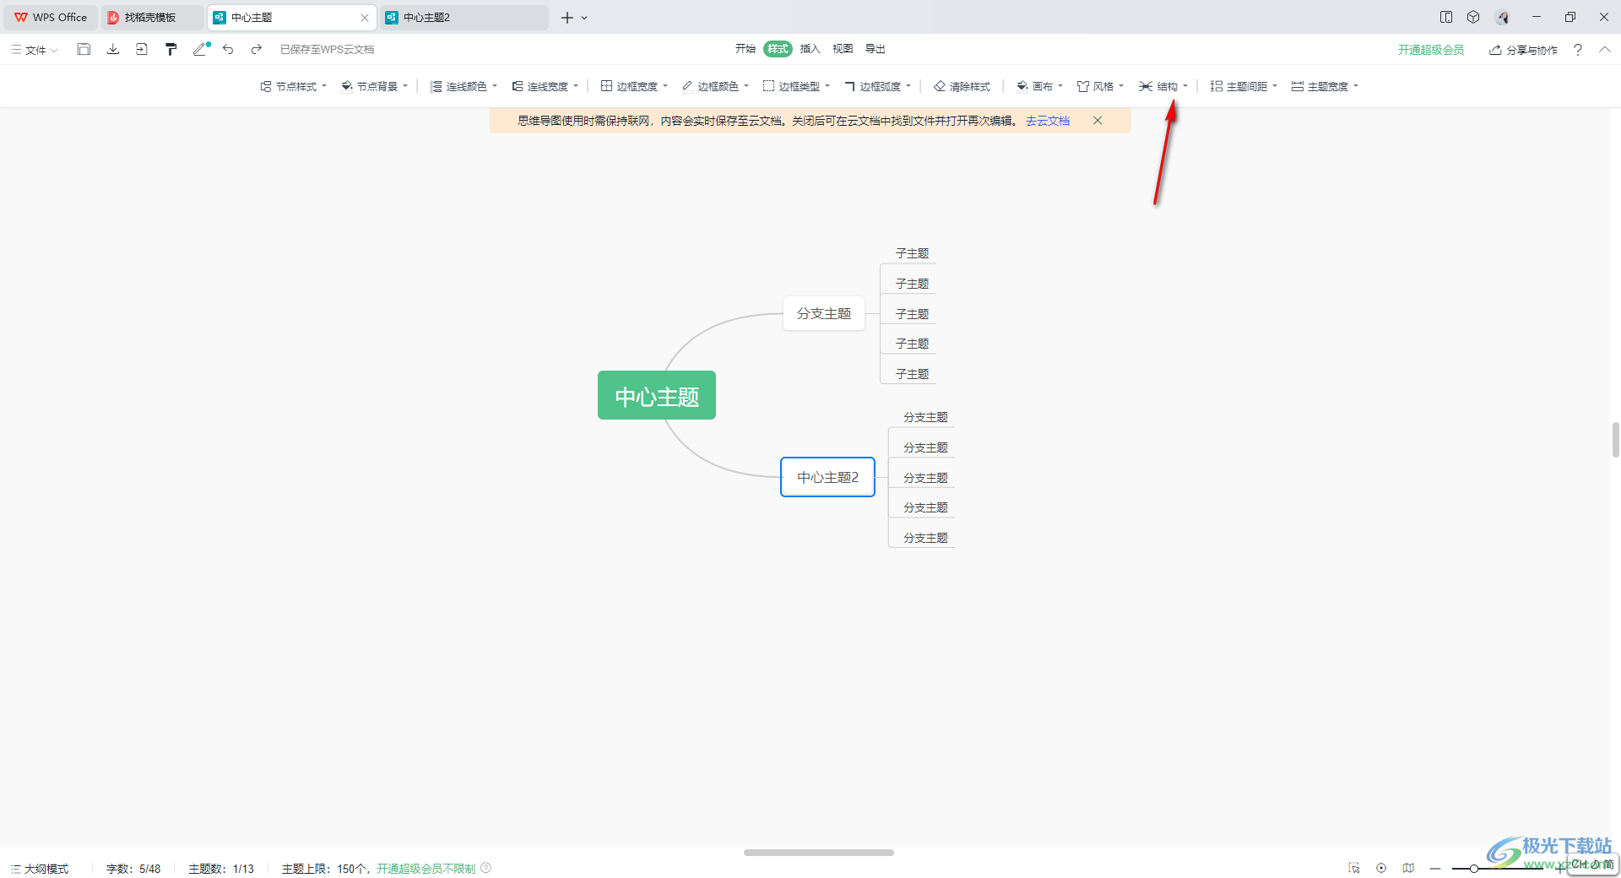
Task: Click 清除样式 to clear styles
Action: coord(962,86)
